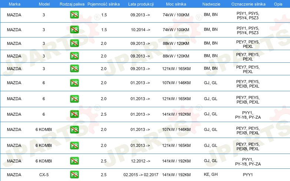Screen dimensions: 290x181
Task: Select fuel icon in plain model 6 2.5 row
Action: [74, 114]
